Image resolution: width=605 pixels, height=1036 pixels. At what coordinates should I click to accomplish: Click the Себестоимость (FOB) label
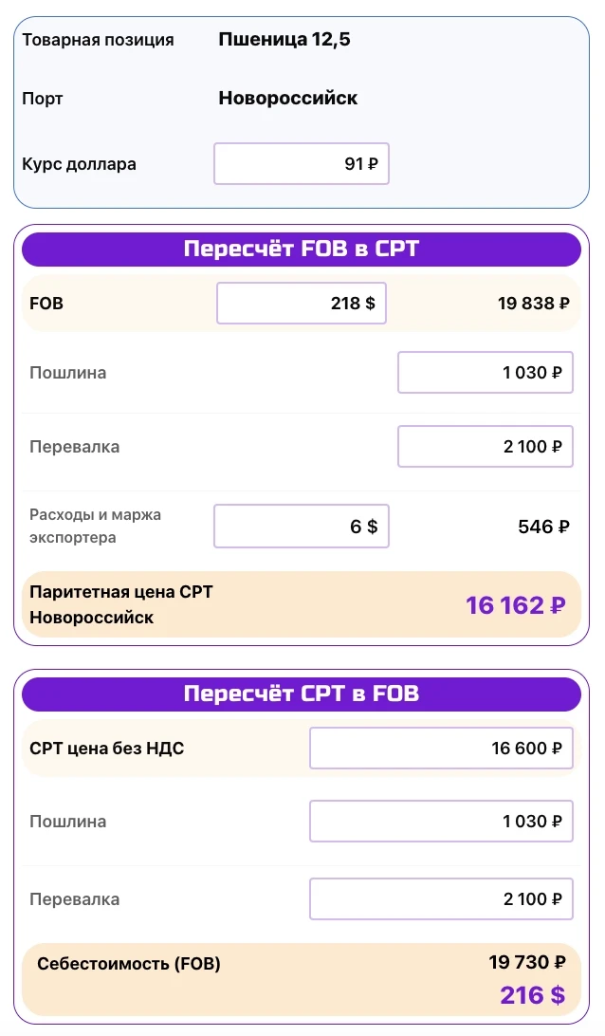[x=129, y=965]
